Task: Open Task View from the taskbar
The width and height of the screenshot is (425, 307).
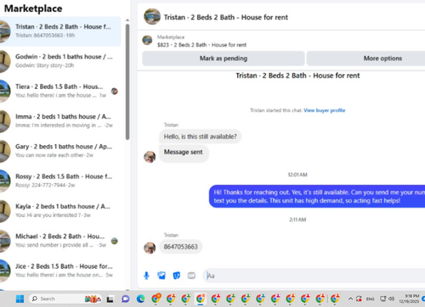Action: pos(110,299)
